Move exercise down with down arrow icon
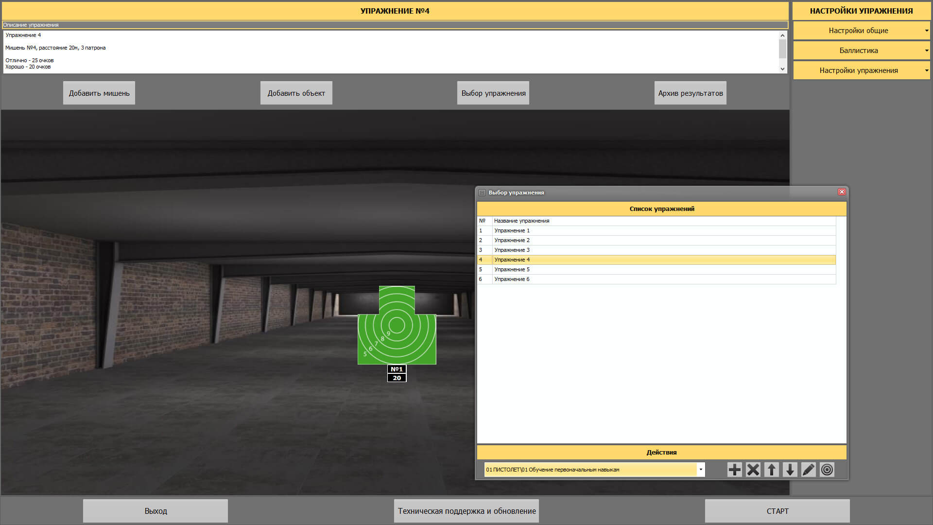The image size is (933, 525). (790, 470)
